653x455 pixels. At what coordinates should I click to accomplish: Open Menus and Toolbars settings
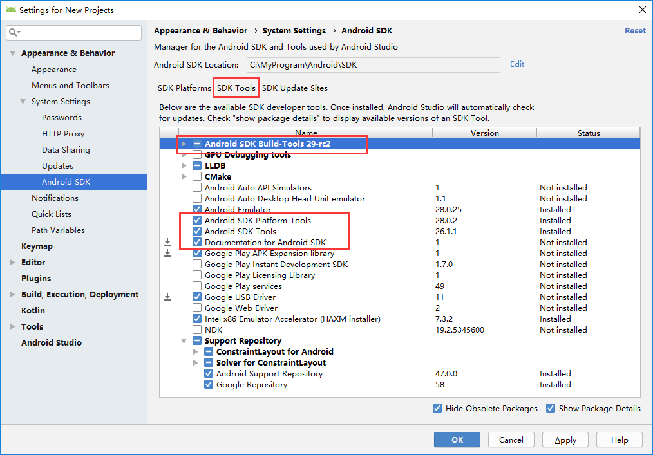[x=70, y=86]
